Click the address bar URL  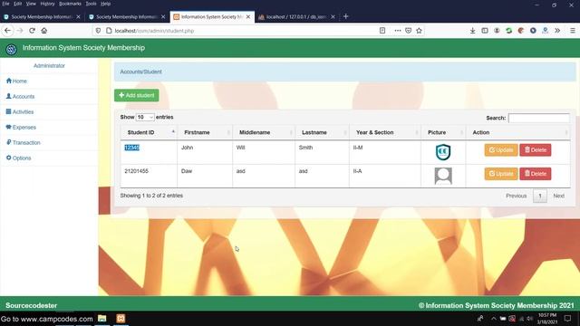[154, 31]
